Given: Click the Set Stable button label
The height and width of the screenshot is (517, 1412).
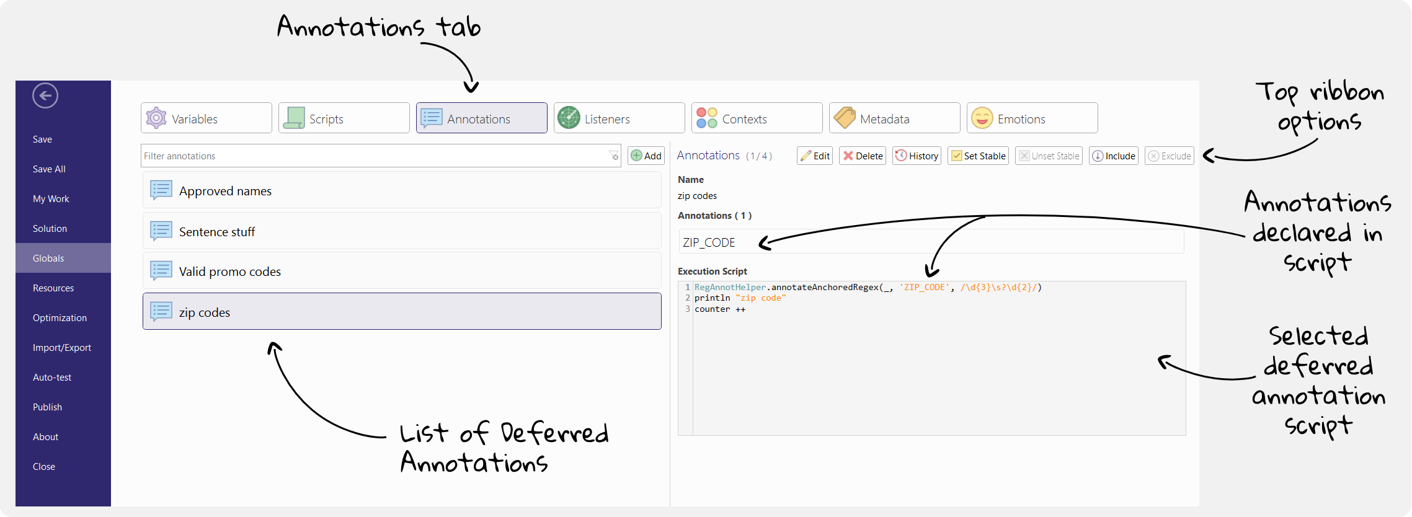Looking at the screenshot, I should [985, 156].
